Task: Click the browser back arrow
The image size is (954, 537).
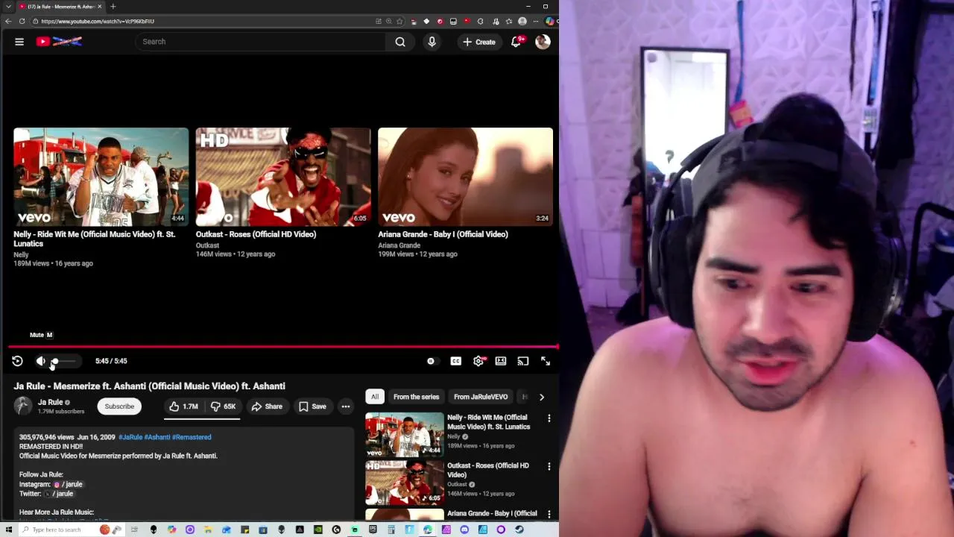Action: [x=8, y=21]
